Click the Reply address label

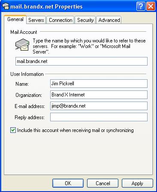(30, 117)
